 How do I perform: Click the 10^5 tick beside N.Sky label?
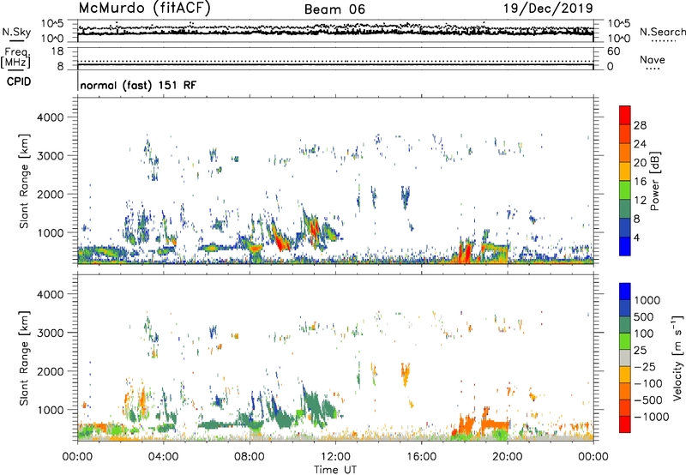coord(52,24)
